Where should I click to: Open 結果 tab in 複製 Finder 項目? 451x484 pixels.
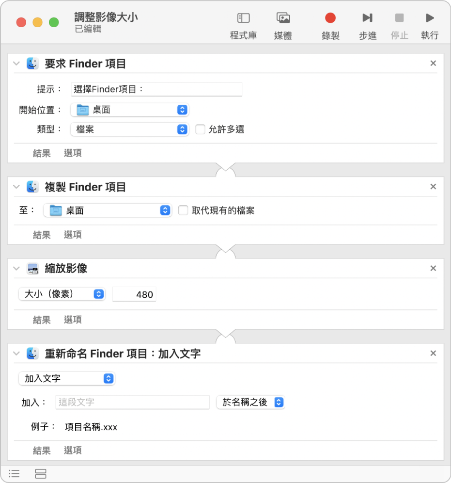point(42,235)
